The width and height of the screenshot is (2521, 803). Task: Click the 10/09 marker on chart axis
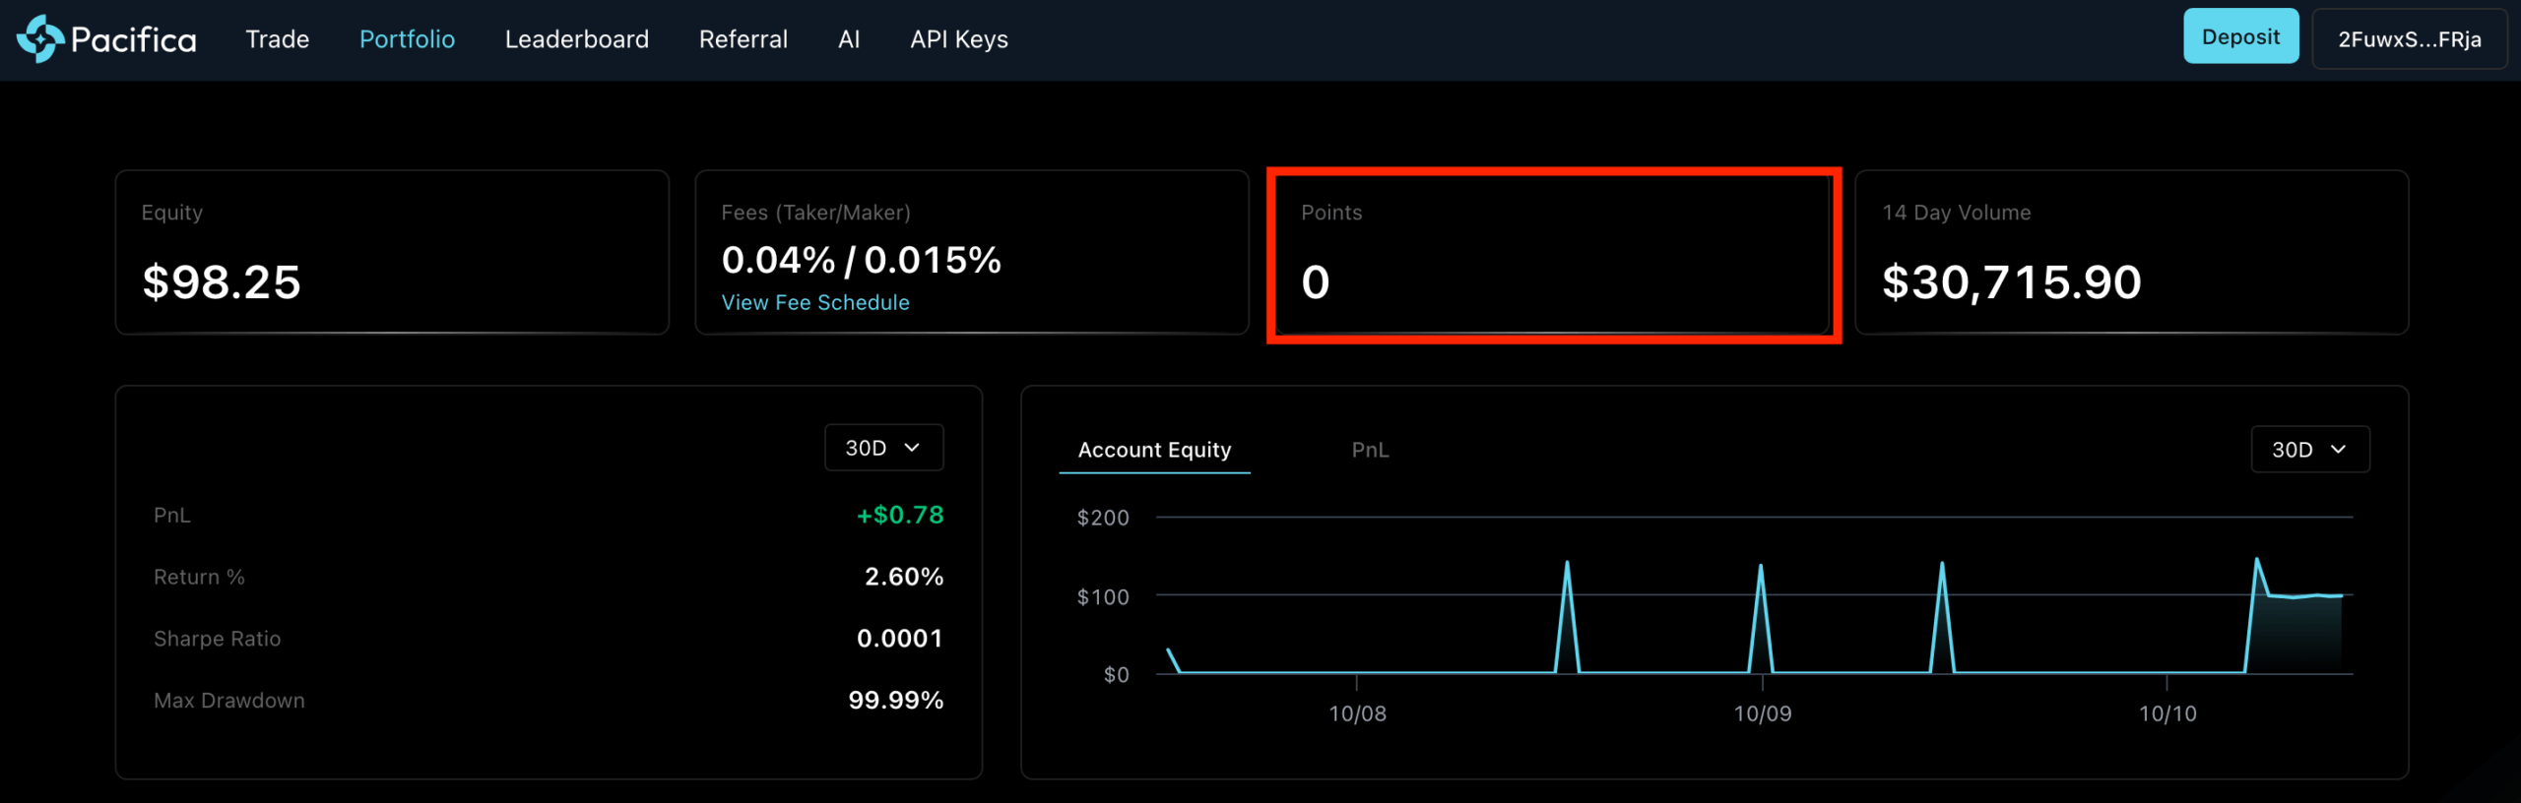[x=1761, y=713]
